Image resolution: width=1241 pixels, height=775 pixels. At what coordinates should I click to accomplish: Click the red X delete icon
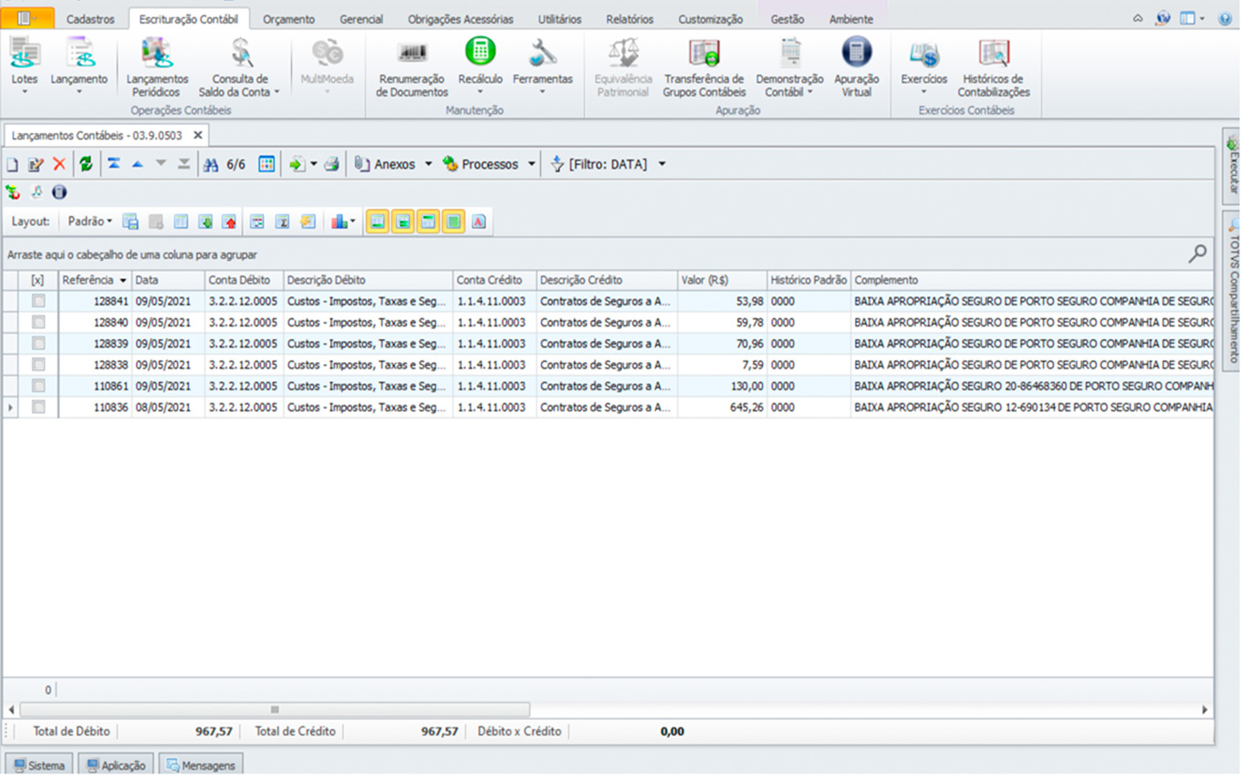[x=59, y=164]
